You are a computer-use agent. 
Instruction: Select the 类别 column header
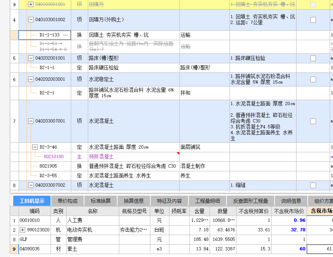pos(58,211)
